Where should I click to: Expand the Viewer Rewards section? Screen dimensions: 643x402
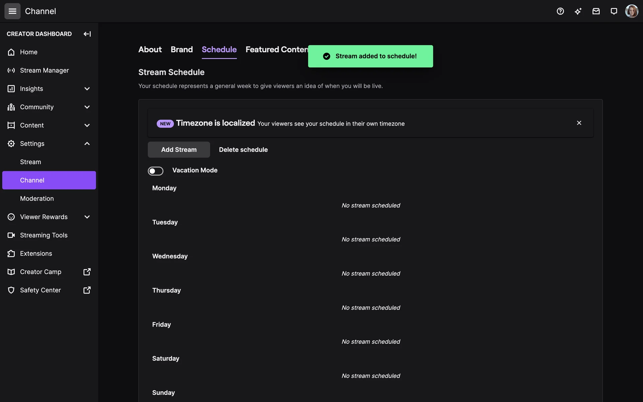click(87, 217)
